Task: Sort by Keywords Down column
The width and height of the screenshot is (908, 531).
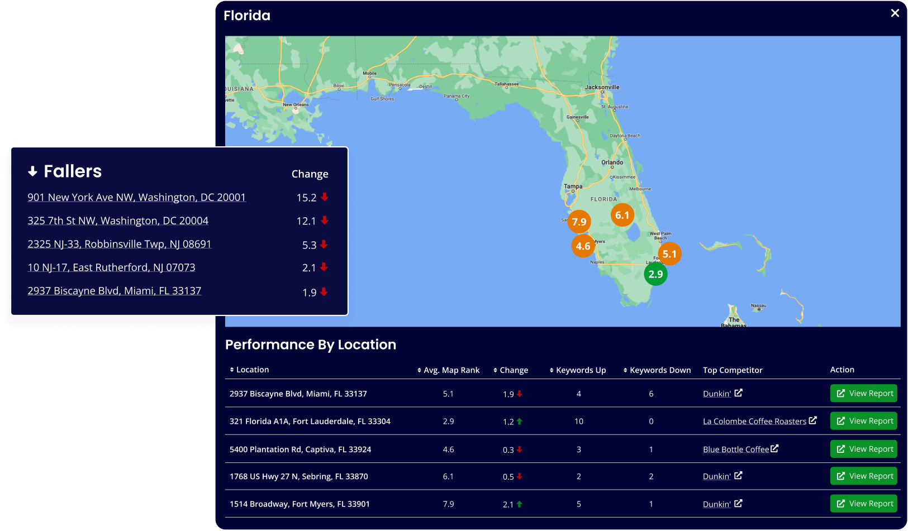Action: (x=657, y=370)
